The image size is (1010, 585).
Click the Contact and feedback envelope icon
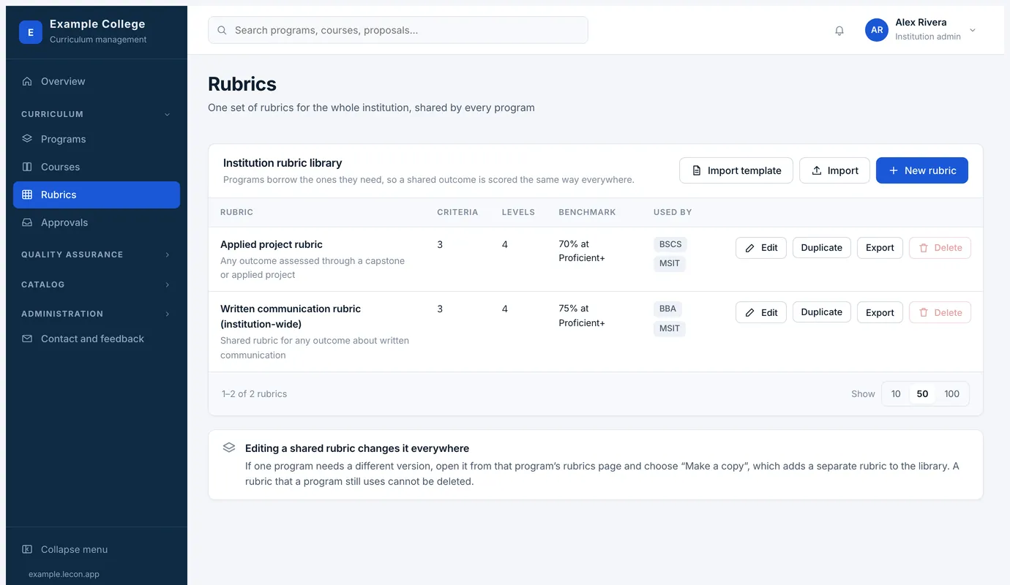tap(27, 339)
